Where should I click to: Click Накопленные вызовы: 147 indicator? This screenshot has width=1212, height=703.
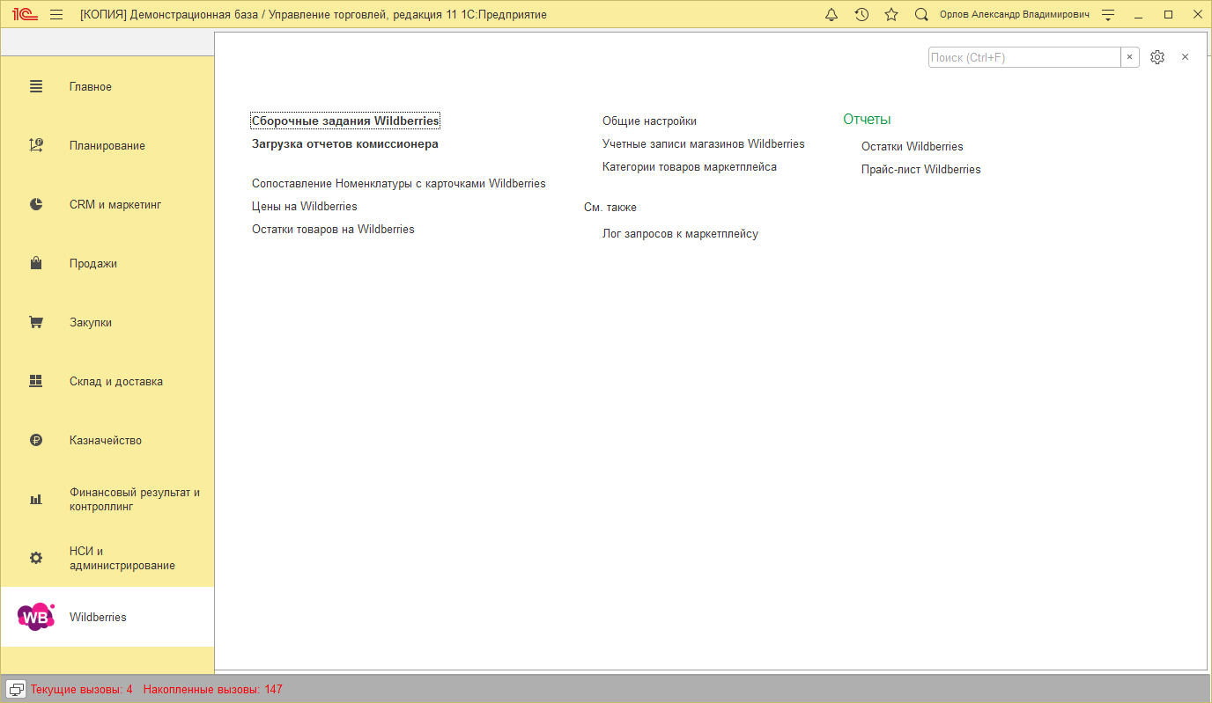click(212, 690)
